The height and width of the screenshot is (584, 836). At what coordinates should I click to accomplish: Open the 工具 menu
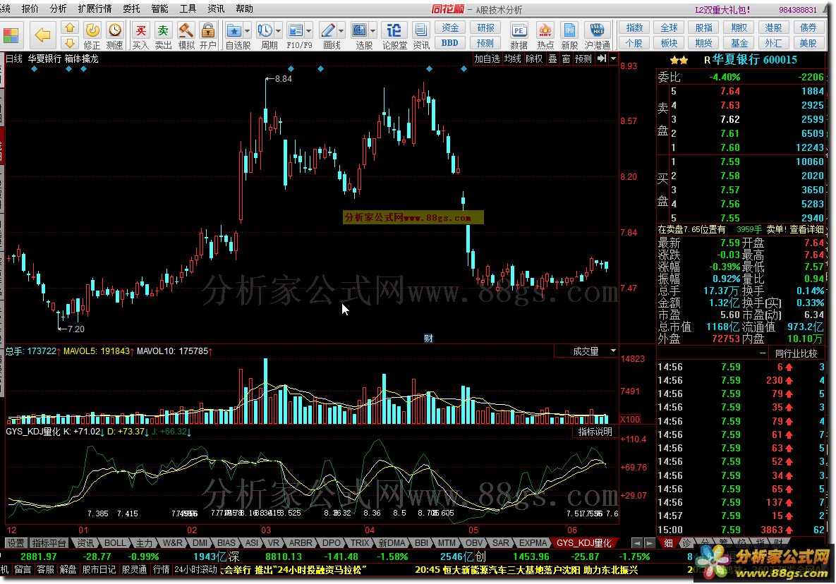point(188,8)
